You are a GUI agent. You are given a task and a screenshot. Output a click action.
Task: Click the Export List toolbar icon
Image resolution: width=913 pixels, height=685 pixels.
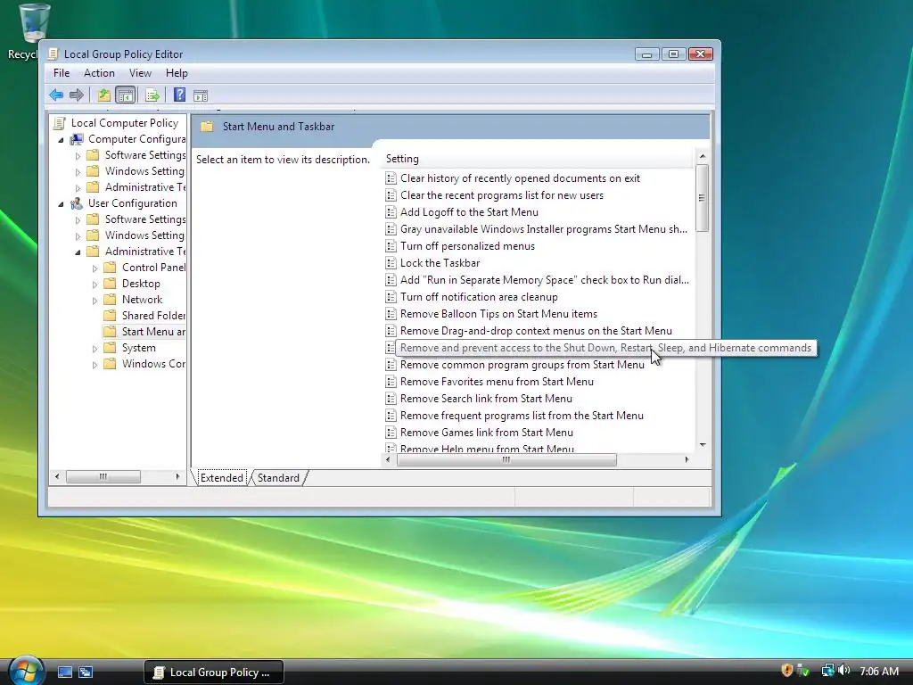click(152, 95)
